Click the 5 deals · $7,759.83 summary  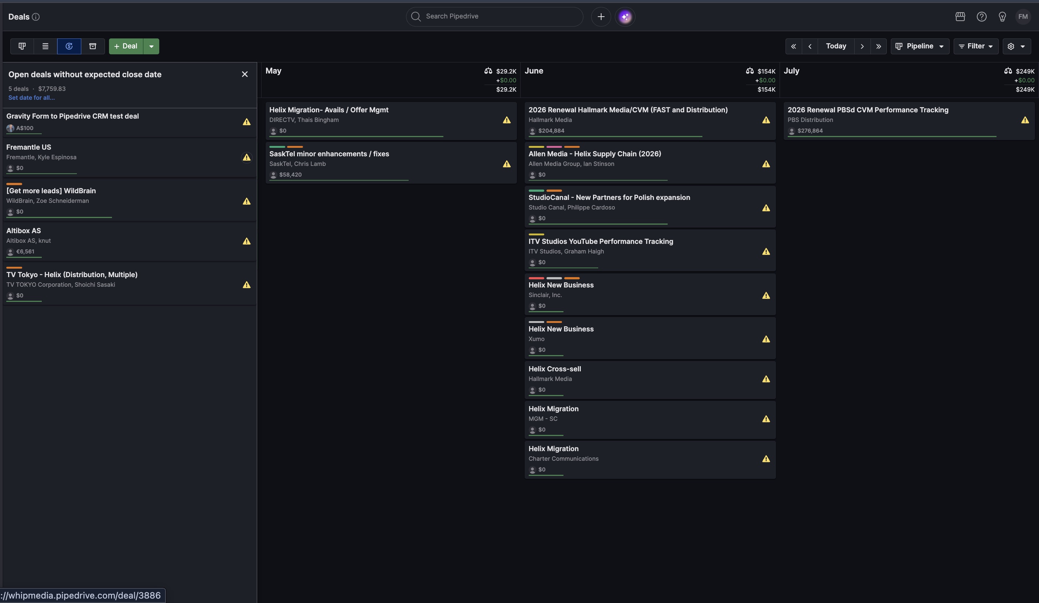(x=37, y=89)
